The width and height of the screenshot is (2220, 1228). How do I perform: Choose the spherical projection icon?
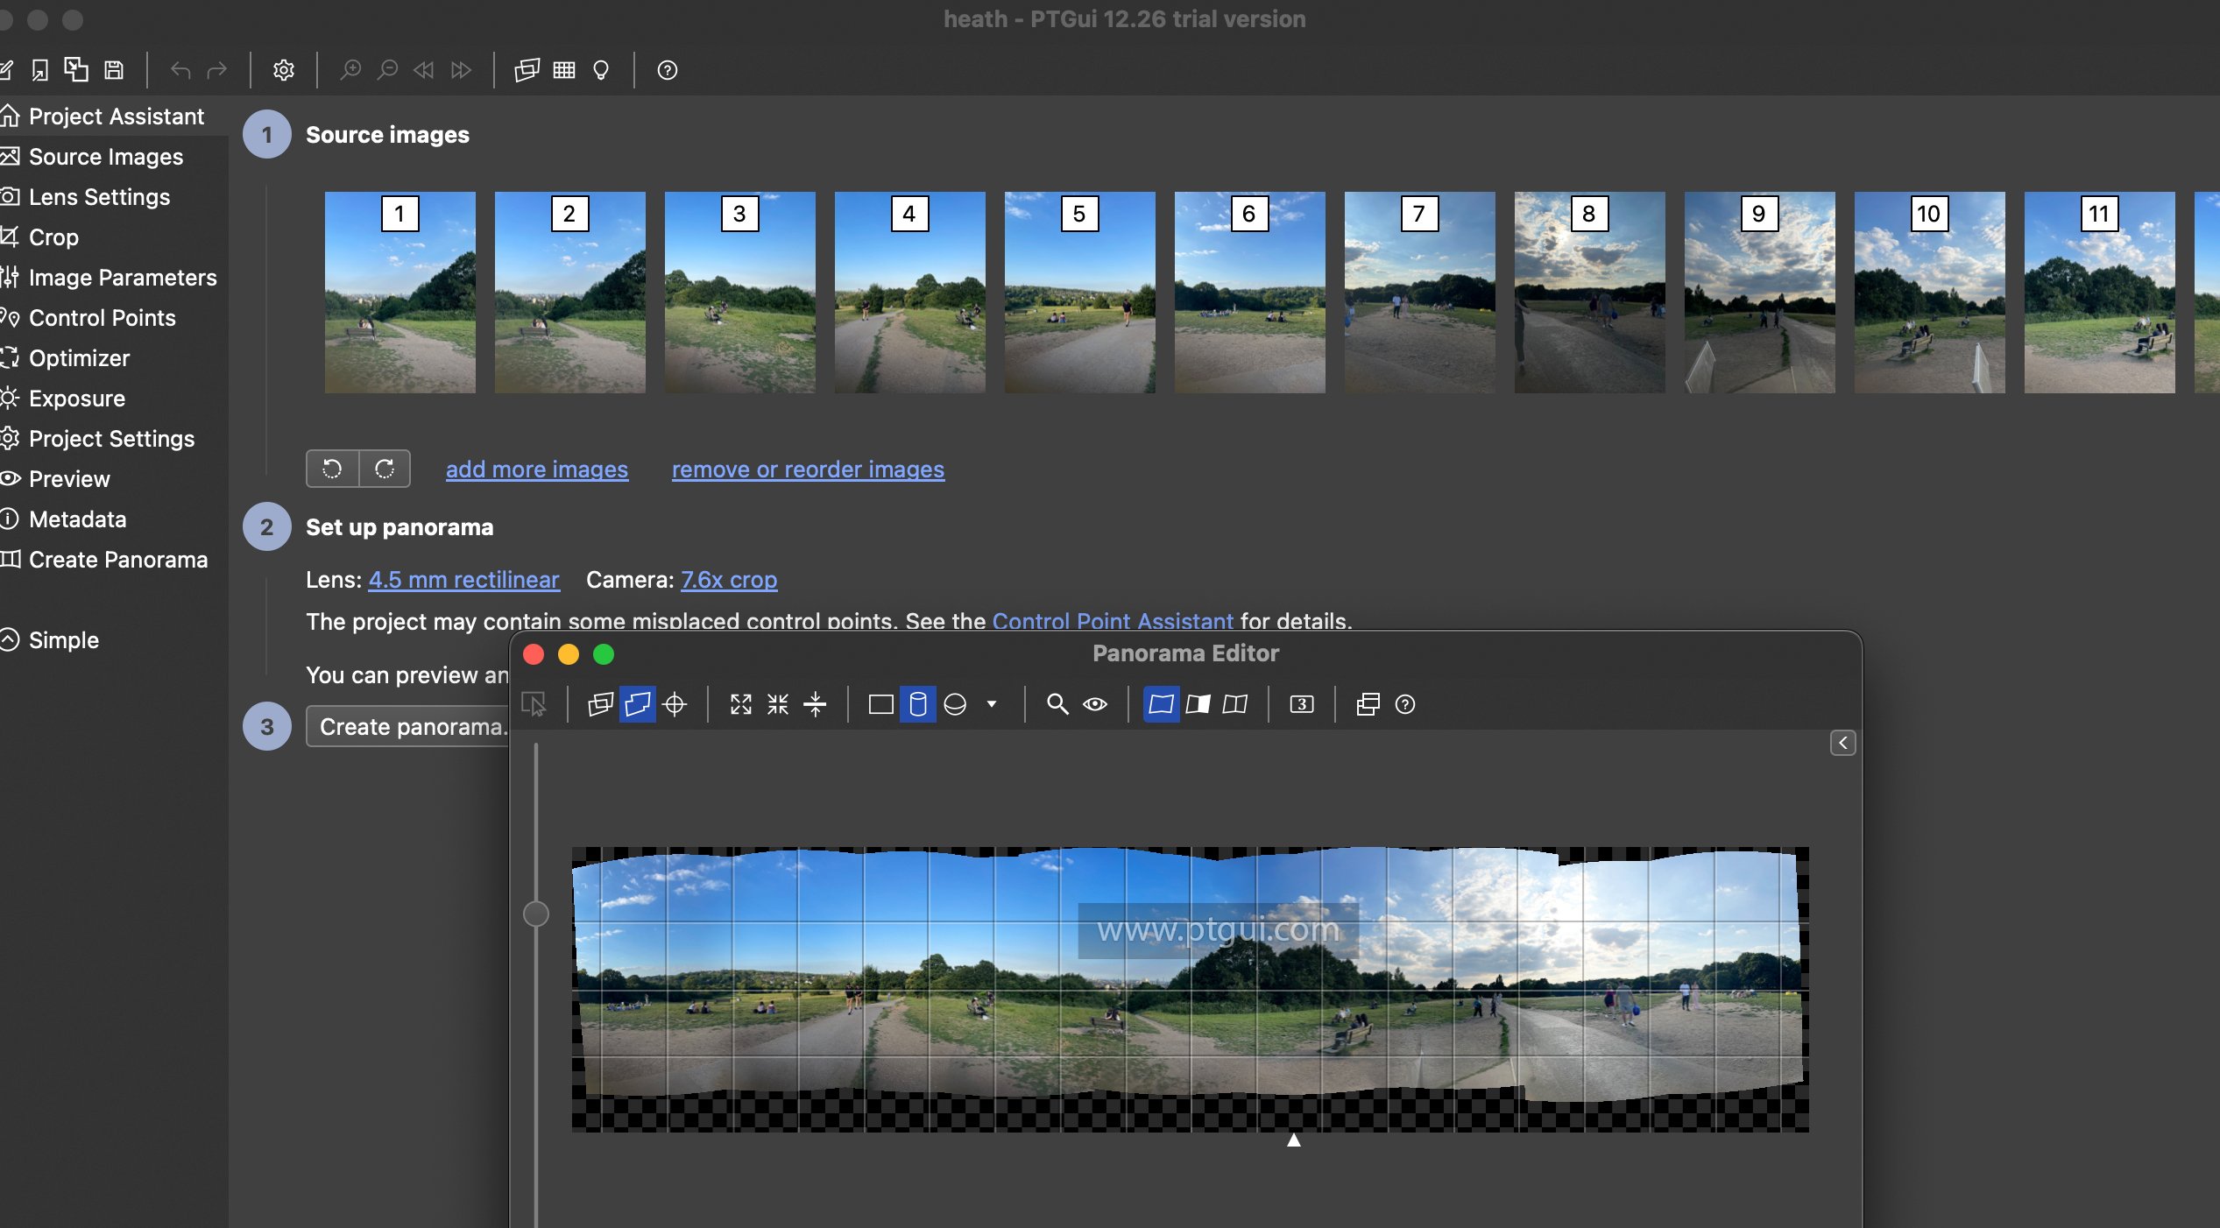(x=955, y=704)
